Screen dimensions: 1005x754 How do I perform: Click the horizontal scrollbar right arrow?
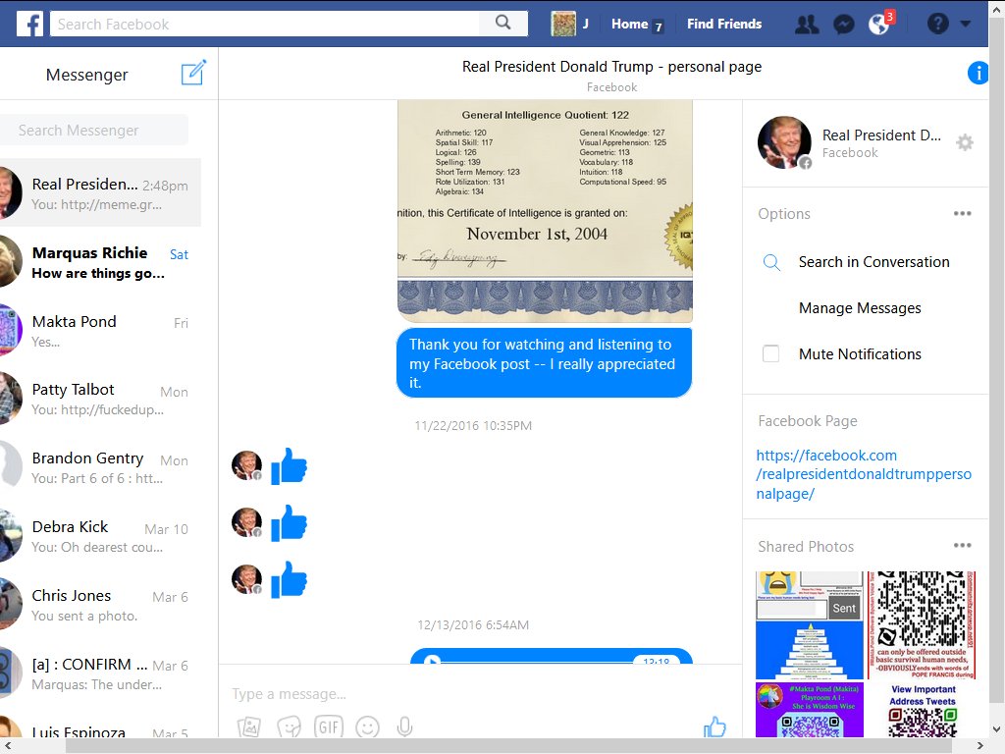(x=979, y=746)
